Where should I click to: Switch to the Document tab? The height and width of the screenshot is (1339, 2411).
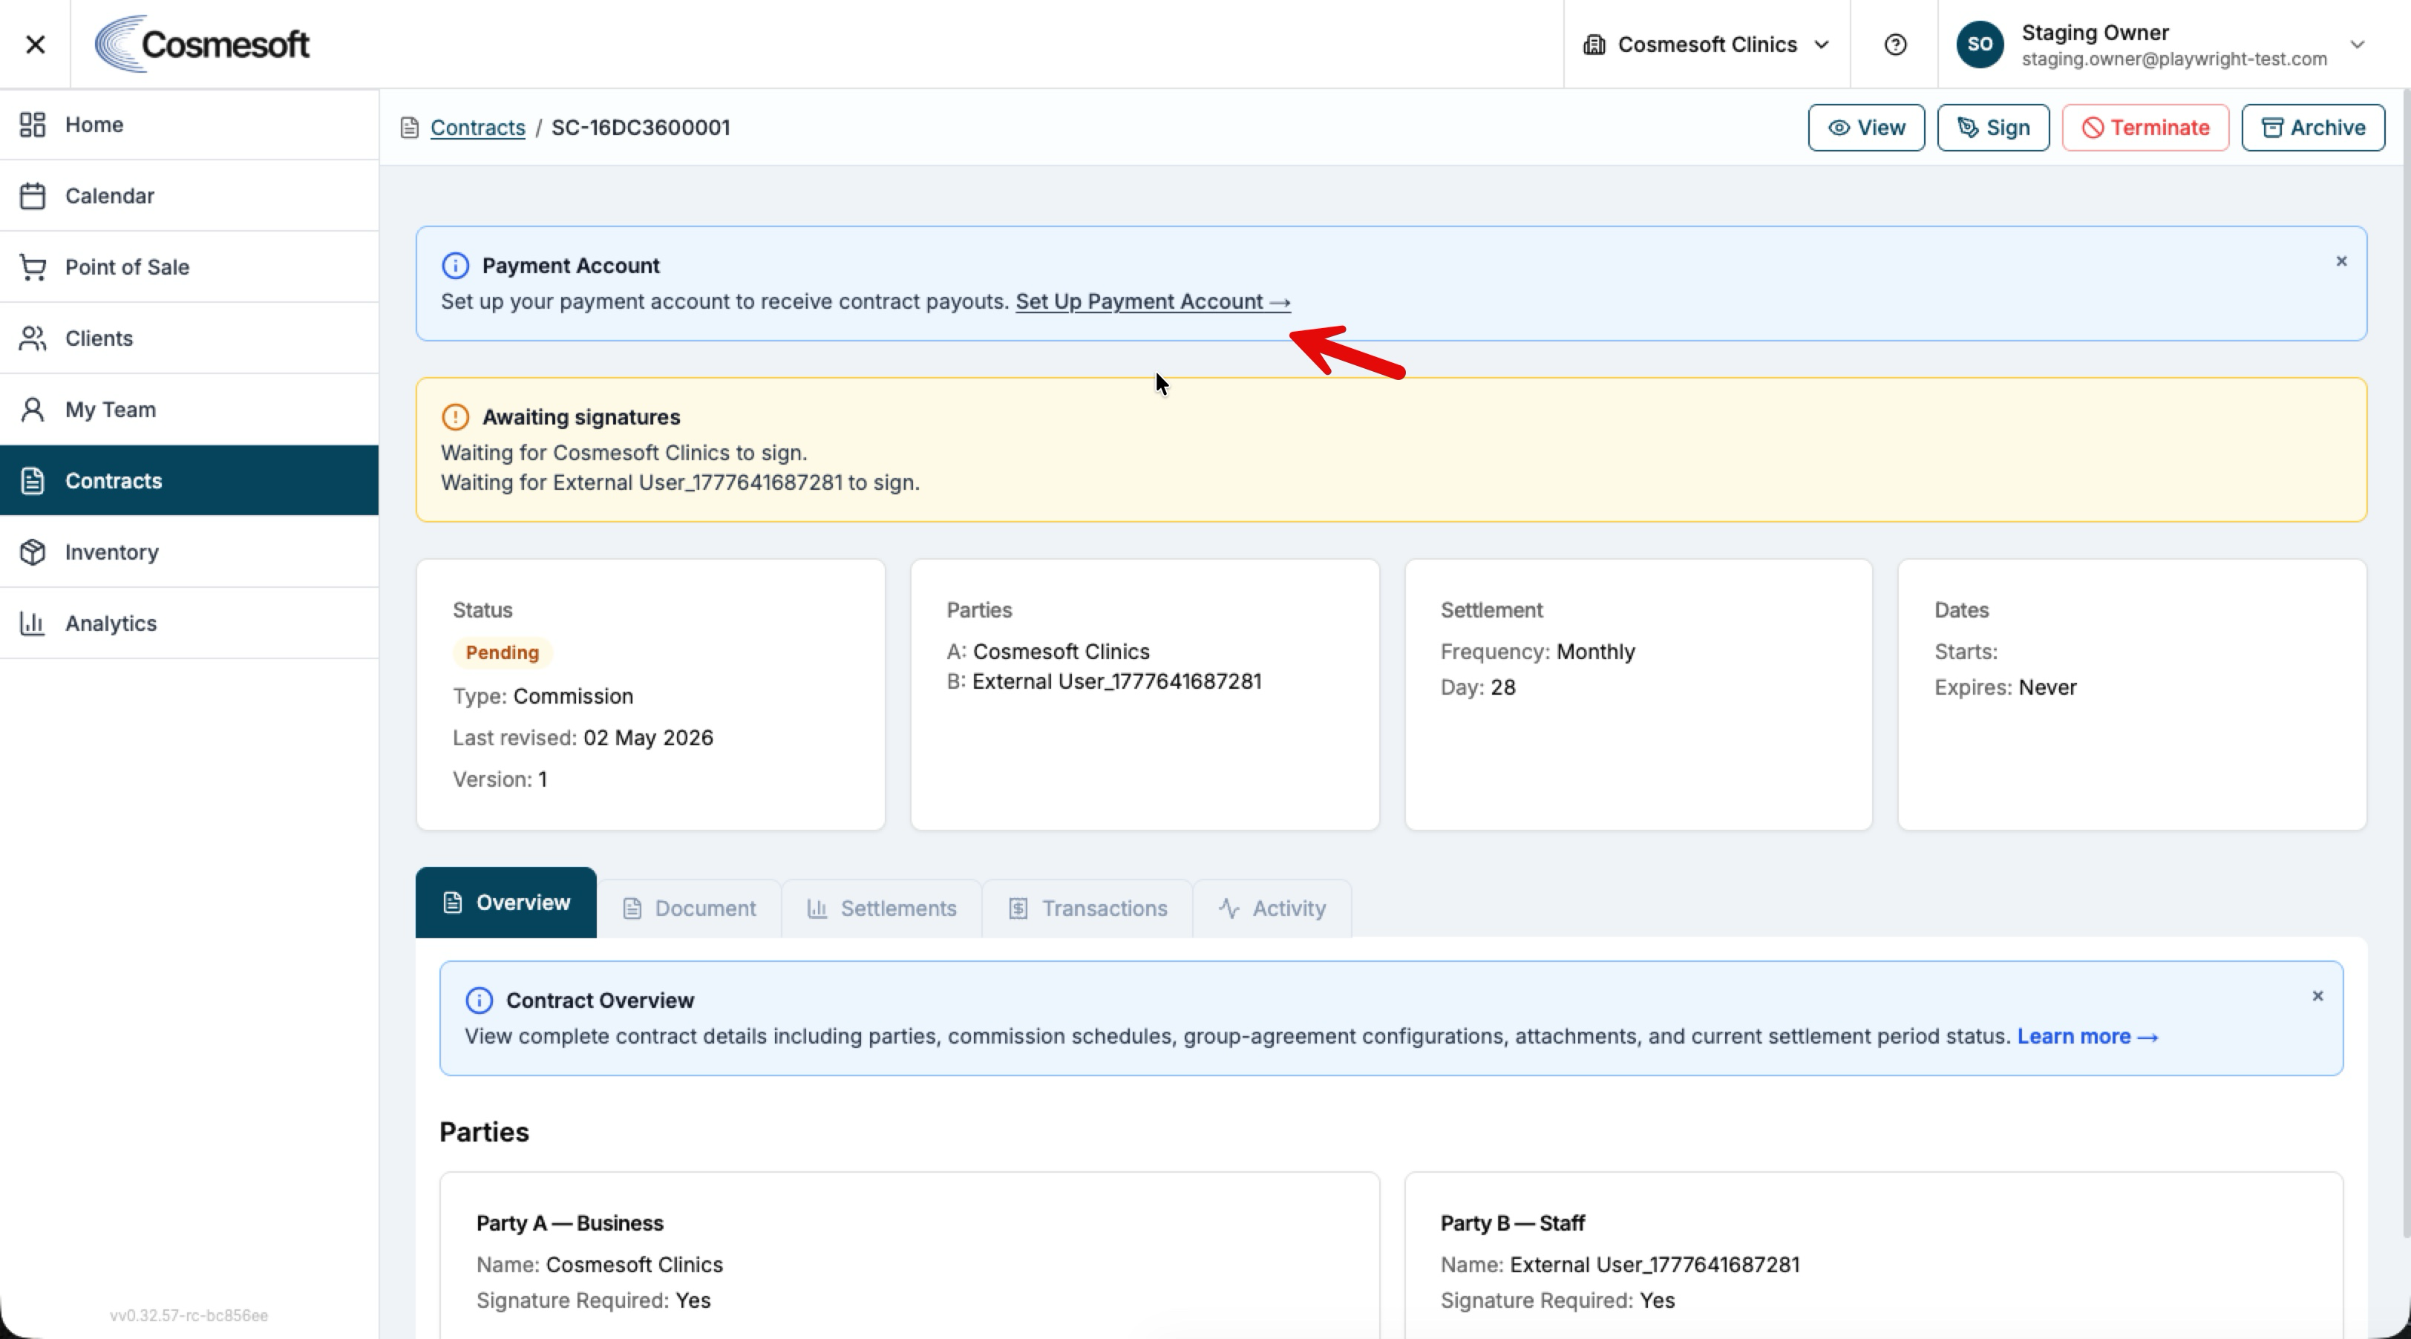[689, 908]
